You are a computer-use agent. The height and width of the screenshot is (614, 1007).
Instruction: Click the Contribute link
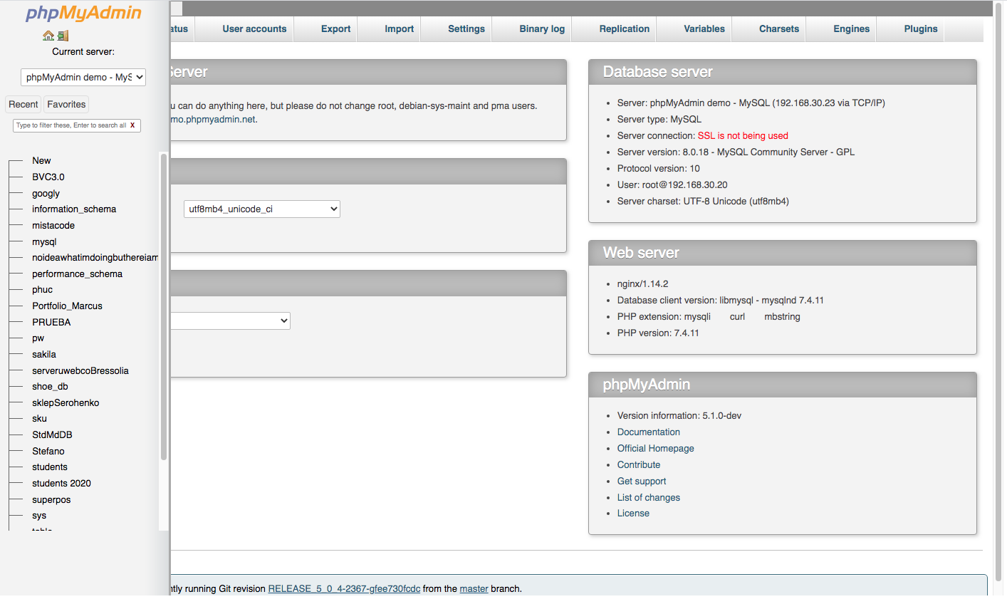click(639, 464)
